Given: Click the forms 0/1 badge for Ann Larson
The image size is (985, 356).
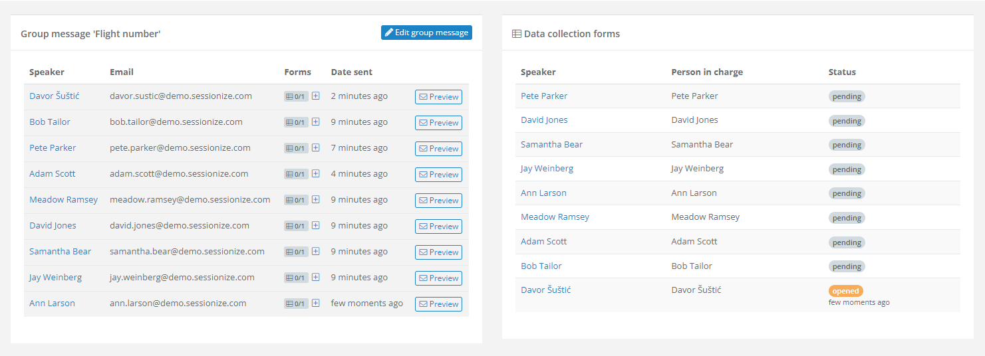Looking at the screenshot, I should pos(296,304).
